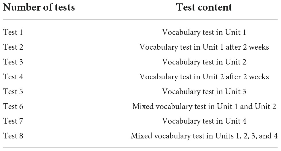Select the 'Test 4' row label

(13, 77)
